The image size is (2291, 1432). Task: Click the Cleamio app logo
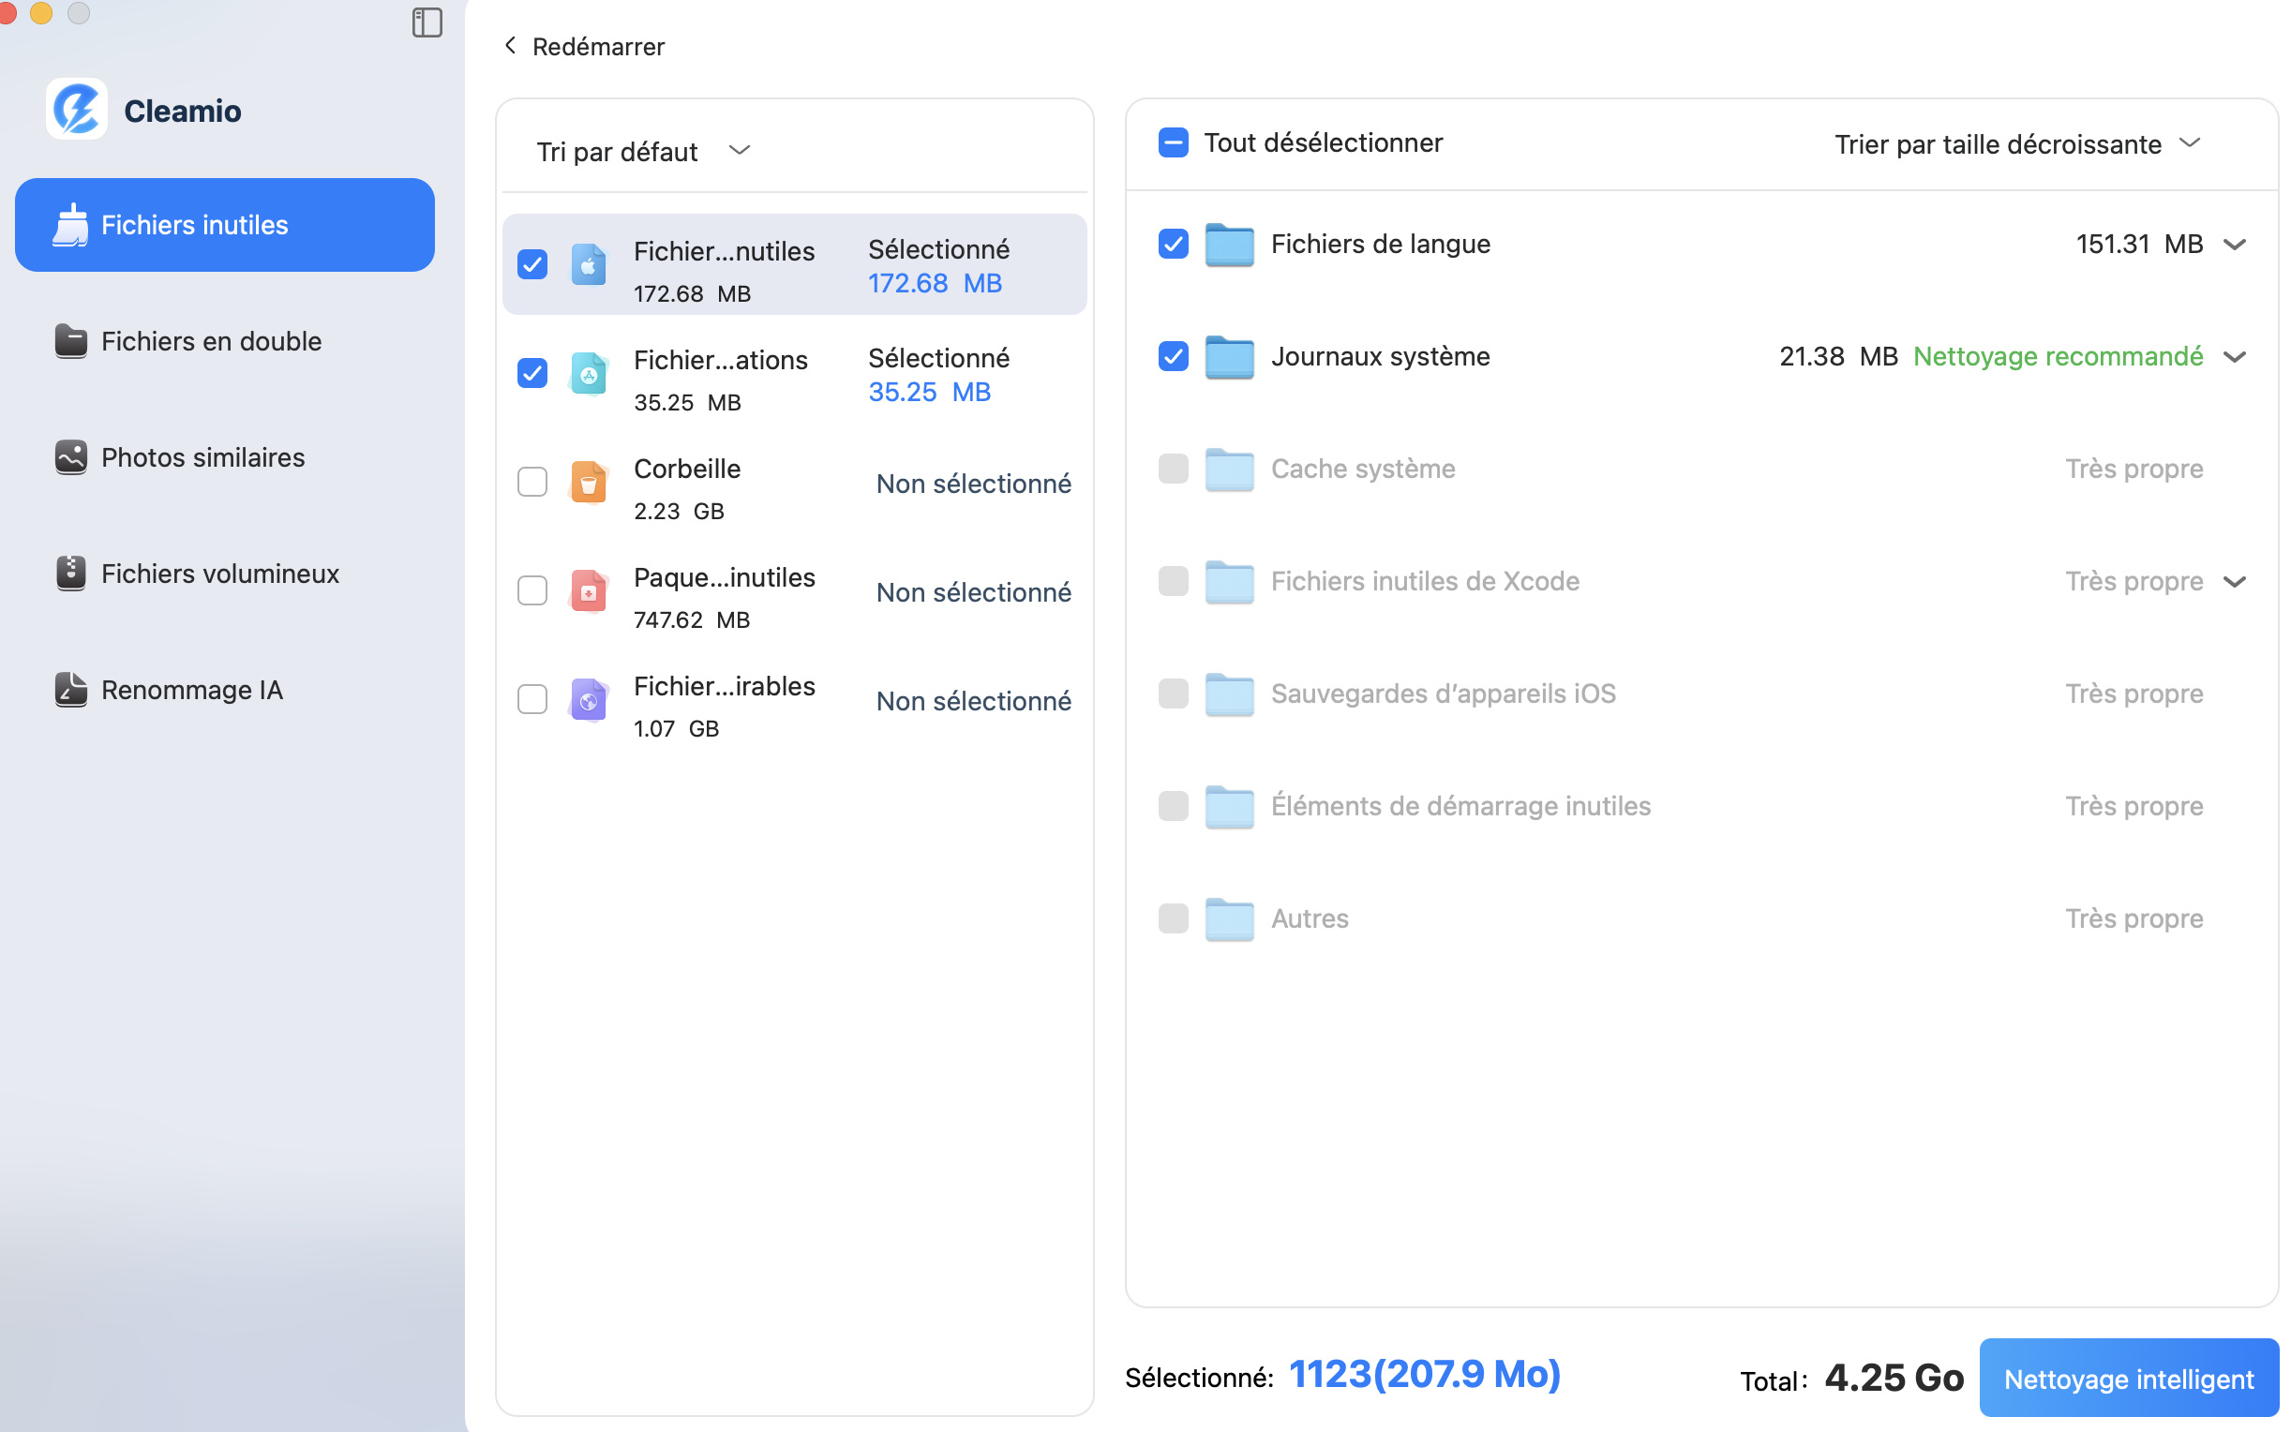point(77,109)
